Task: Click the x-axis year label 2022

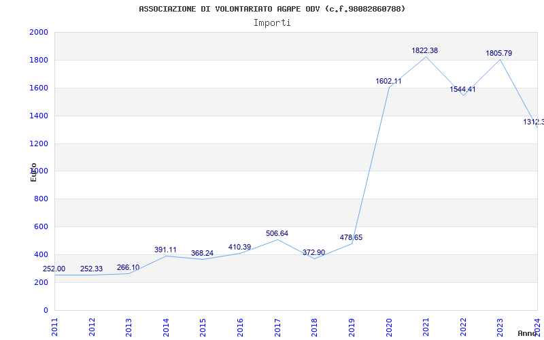Action: pyautogui.click(x=463, y=328)
